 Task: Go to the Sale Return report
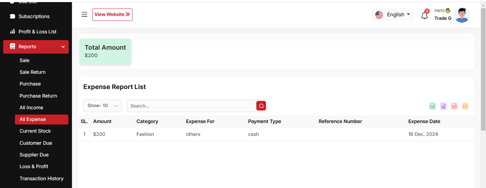click(x=32, y=72)
